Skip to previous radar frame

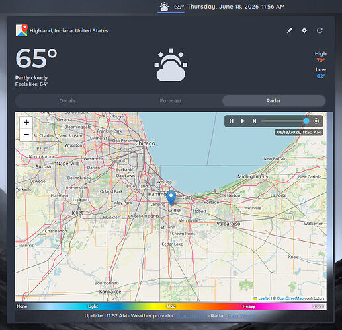232,121
